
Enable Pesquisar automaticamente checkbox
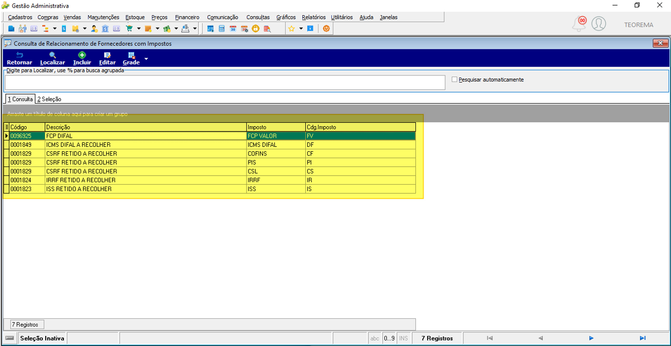pyautogui.click(x=454, y=79)
